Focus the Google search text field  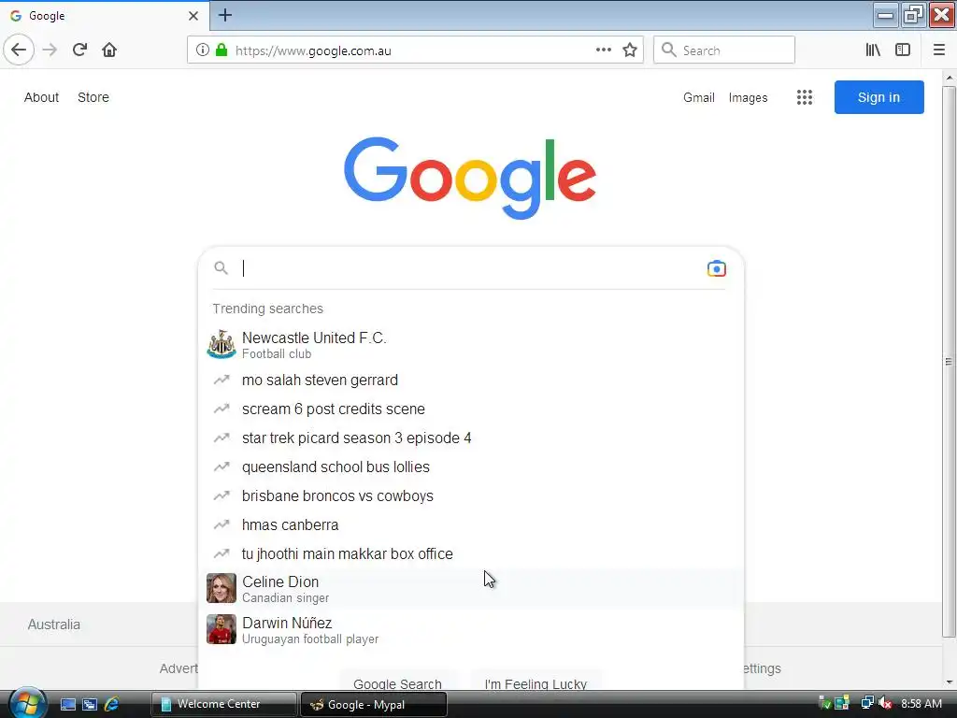pyautogui.click(x=470, y=268)
